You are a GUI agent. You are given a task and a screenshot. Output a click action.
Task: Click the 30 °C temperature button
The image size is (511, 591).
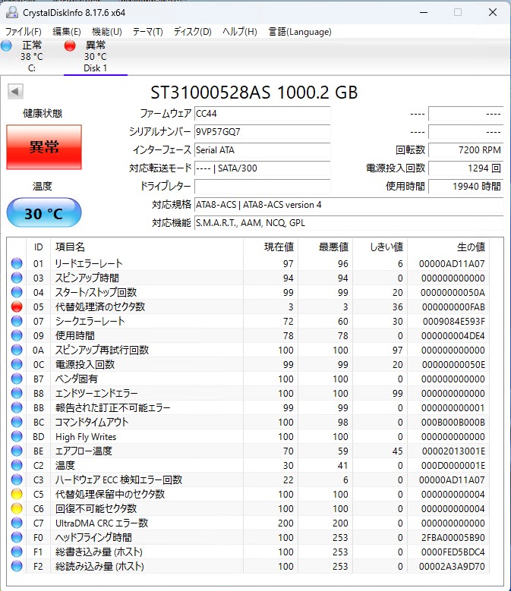(44, 213)
